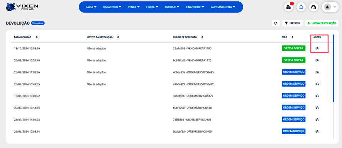
Task: Sort by Motivo da Devolução column
Action: 118,37
